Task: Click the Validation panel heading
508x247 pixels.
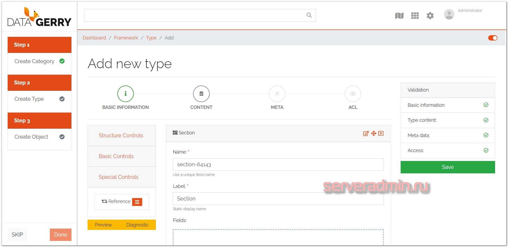Action: pyautogui.click(x=418, y=90)
